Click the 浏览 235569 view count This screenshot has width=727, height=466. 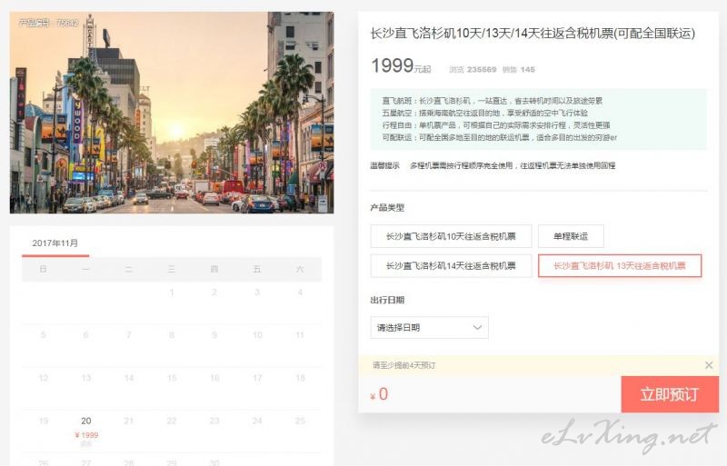pyautogui.click(x=473, y=70)
